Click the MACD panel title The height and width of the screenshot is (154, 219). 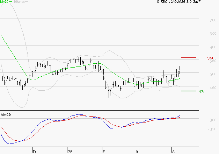(x=6, y=114)
